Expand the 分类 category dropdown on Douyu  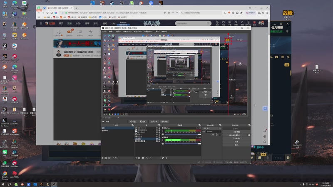78,23
